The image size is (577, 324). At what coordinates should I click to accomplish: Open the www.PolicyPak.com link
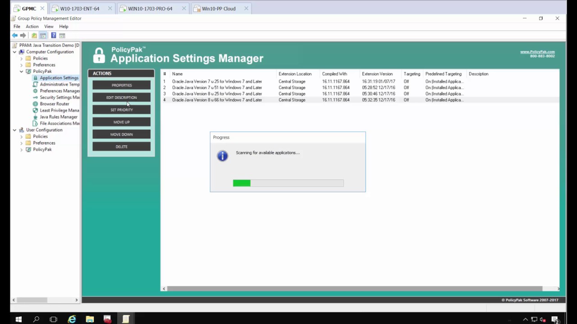point(537,52)
